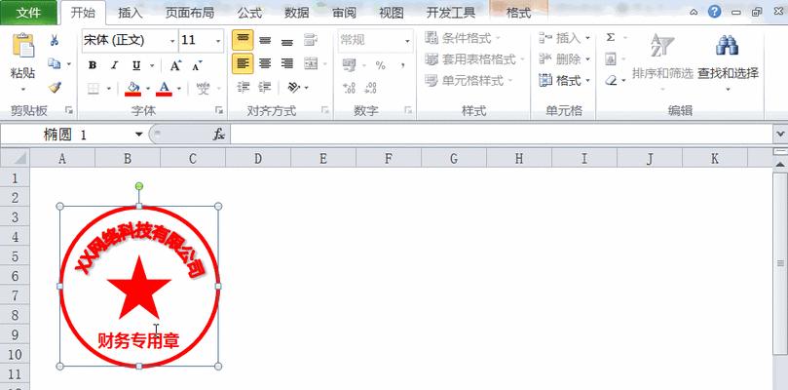
Task: Click the Wrap Text icon
Action: 311,40
